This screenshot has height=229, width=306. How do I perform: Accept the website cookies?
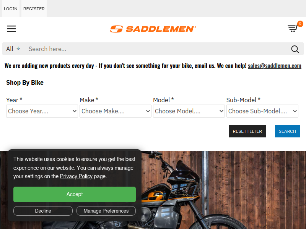75,194
